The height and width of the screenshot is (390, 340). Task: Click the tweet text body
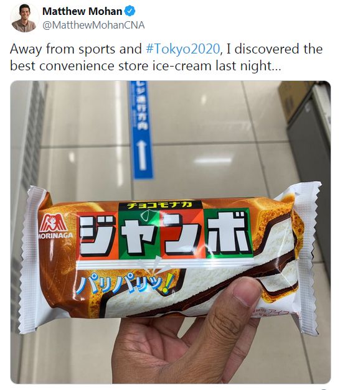click(x=166, y=57)
